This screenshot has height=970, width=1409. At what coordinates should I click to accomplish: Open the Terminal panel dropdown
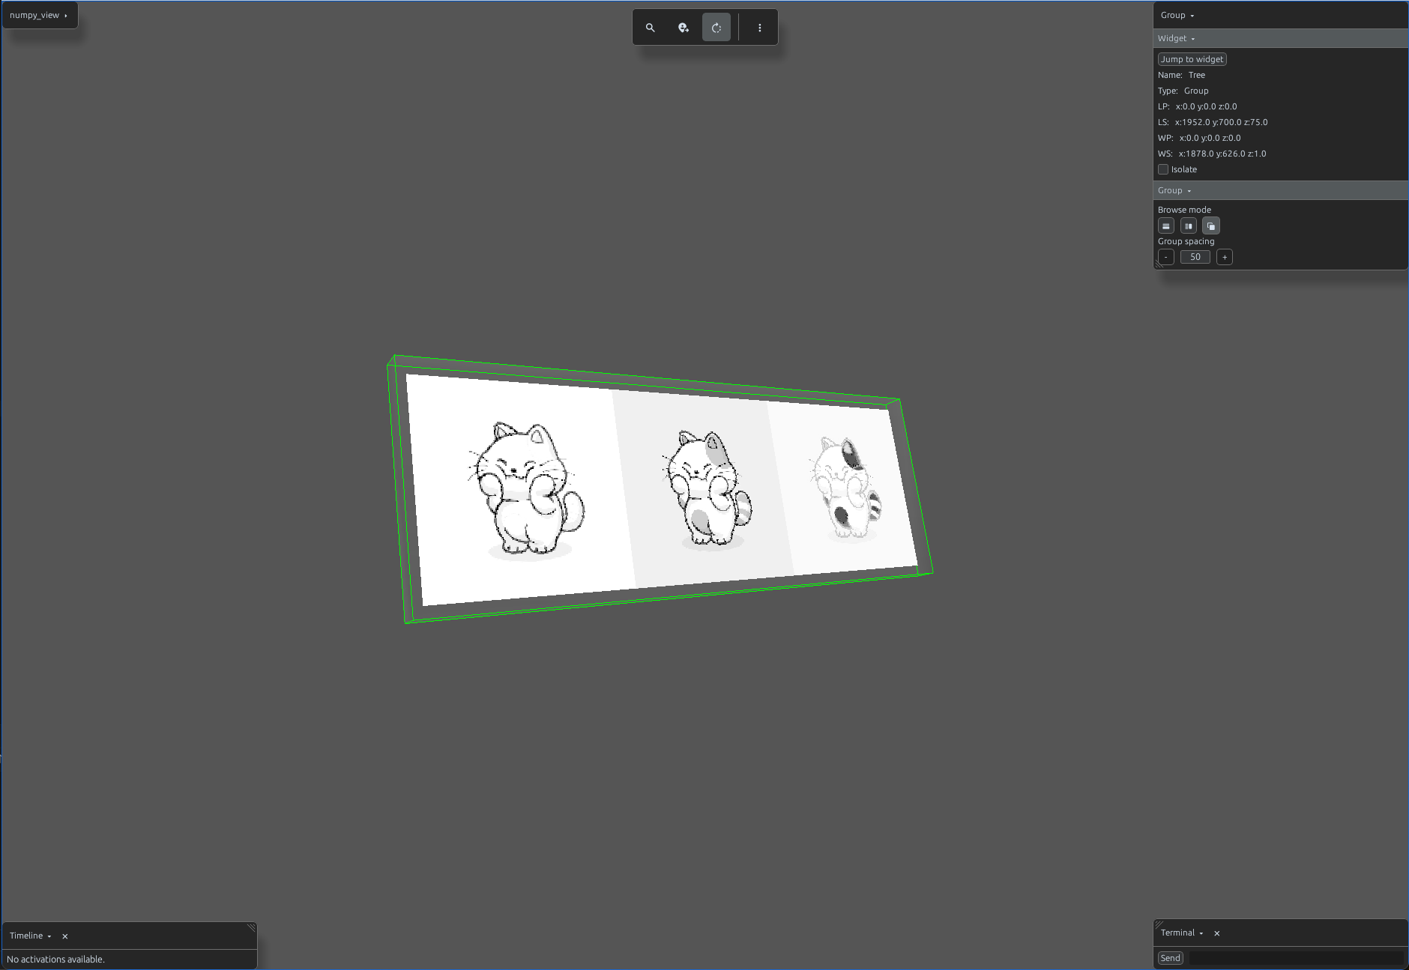[x=1182, y=933]
